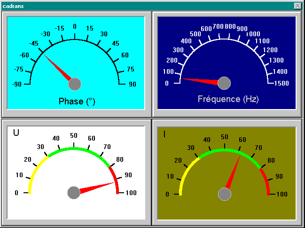Image resolution: width=305 pixels, height=228 pixels.
Task: Click the red needle of the Phase gauge
Action: tap(58, 68)
